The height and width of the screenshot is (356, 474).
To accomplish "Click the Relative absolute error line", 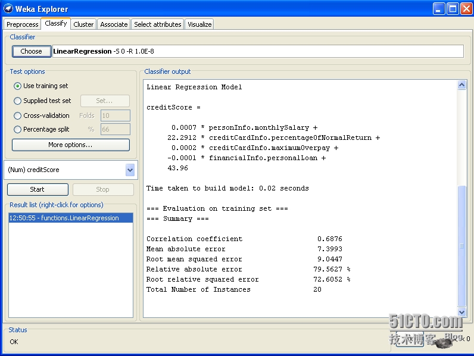I will (248, 269).
